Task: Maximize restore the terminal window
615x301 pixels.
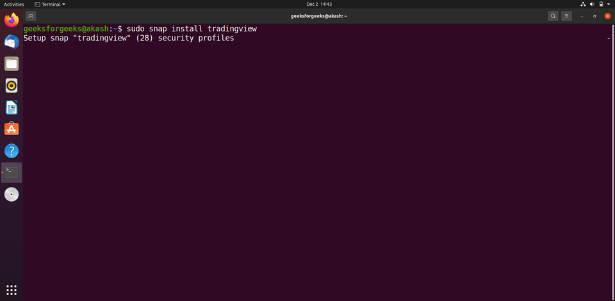Action: (594, 16)
